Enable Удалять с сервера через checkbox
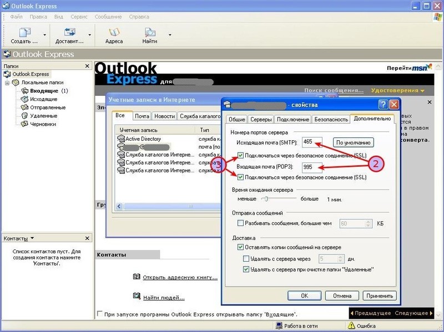 (246, 258)
